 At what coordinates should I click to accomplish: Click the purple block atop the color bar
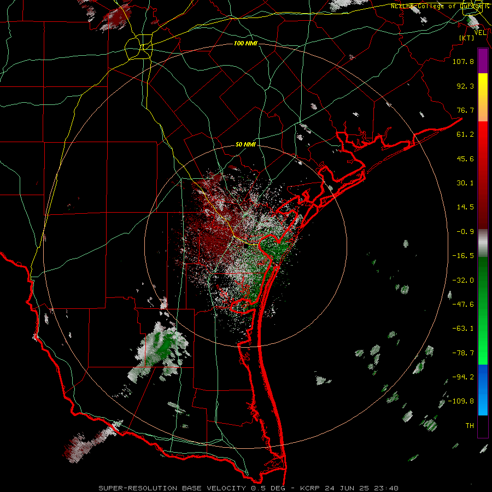pos(483,61)
